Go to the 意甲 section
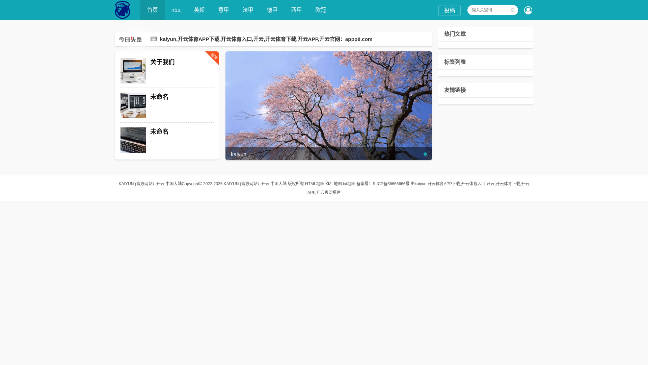The image size is (648, 365). [x=224, y=10]
